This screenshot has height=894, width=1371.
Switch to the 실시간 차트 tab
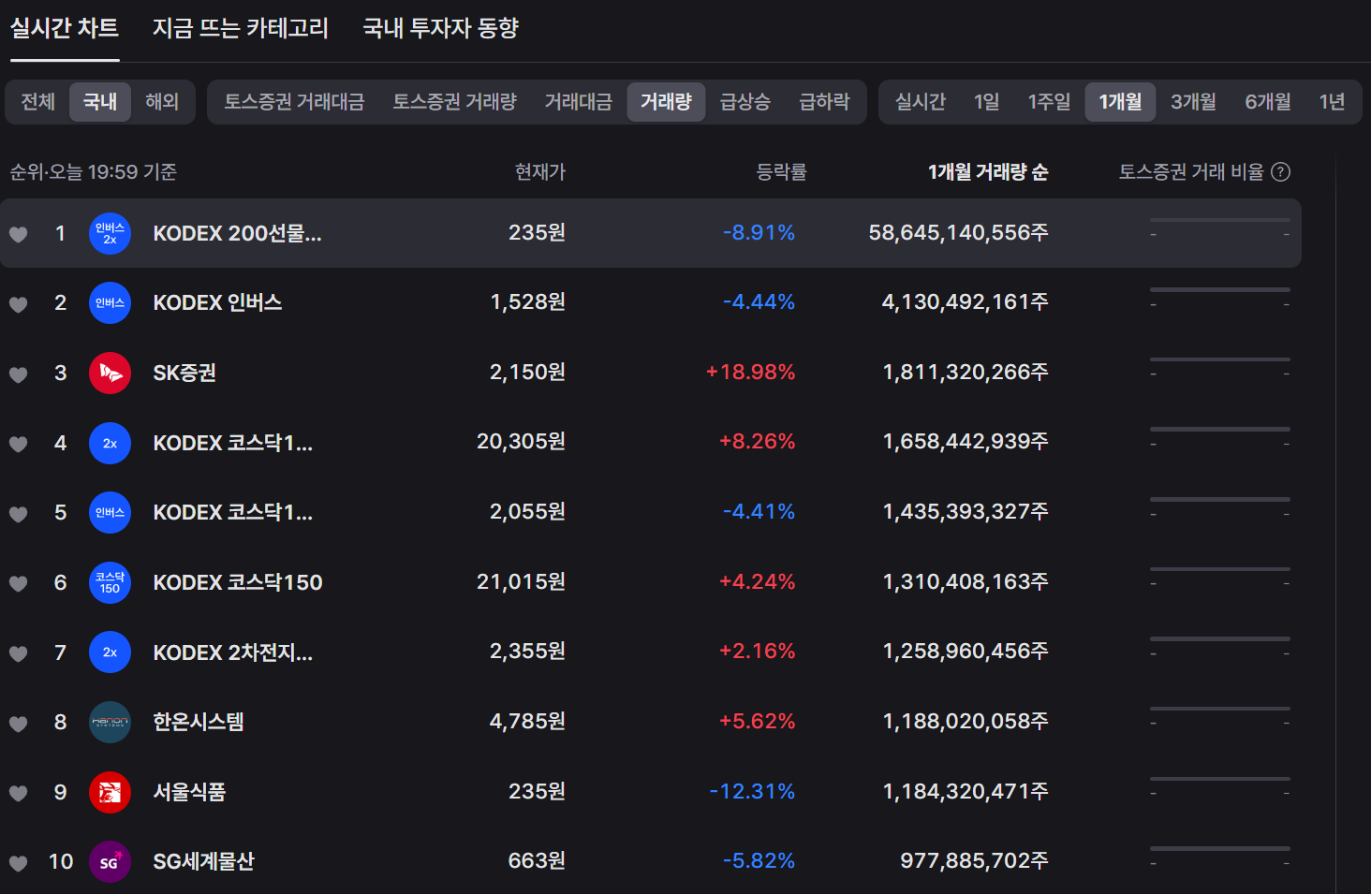pos(65,28)
